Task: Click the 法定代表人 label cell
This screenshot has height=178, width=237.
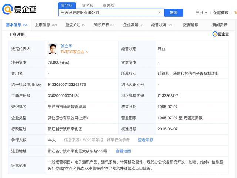Action: point(27,49)
